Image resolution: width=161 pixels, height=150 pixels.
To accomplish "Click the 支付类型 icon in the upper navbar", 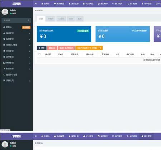I will [x=84, y=4].
